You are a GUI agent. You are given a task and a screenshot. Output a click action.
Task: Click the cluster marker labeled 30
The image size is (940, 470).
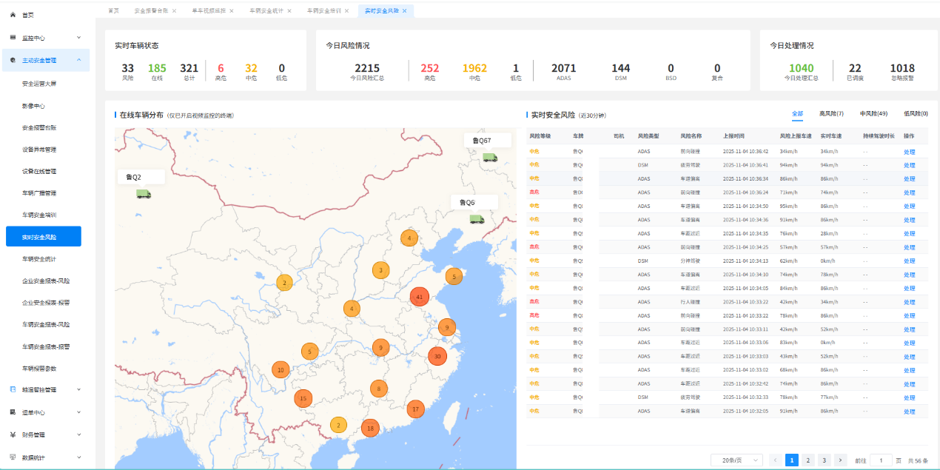437,356
